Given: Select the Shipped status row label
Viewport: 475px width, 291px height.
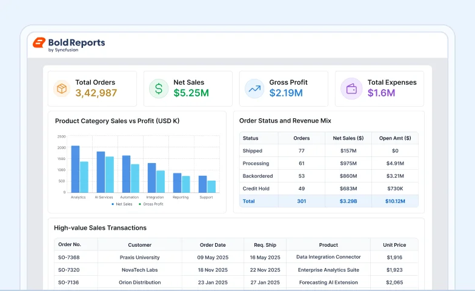Looking at the screenshot, I should (x=252, y=150).
